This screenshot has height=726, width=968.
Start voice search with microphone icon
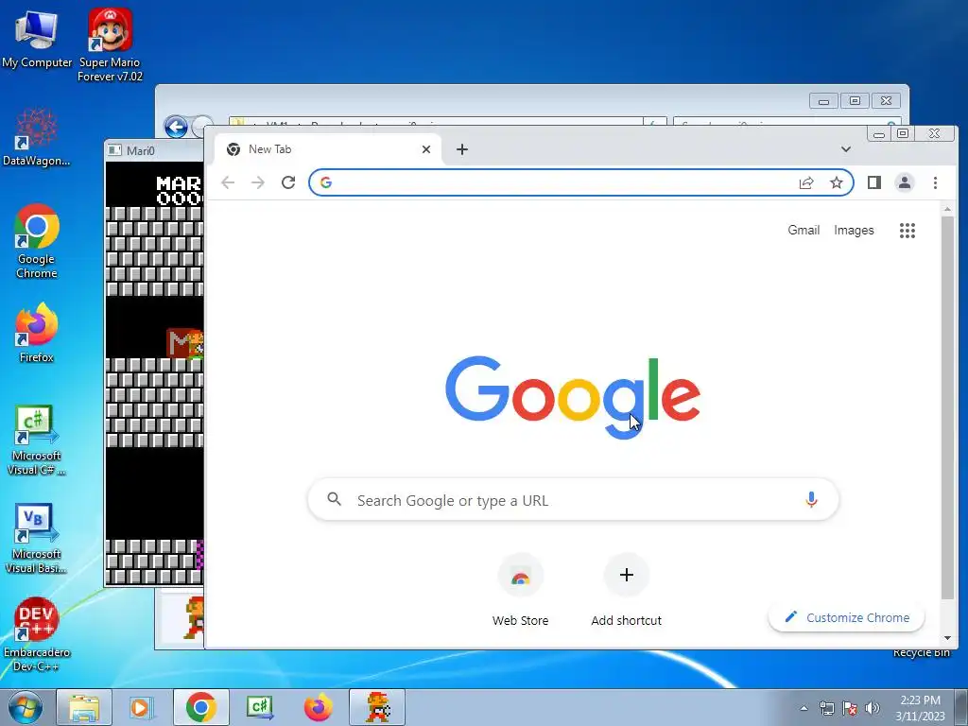click(812, 499)
